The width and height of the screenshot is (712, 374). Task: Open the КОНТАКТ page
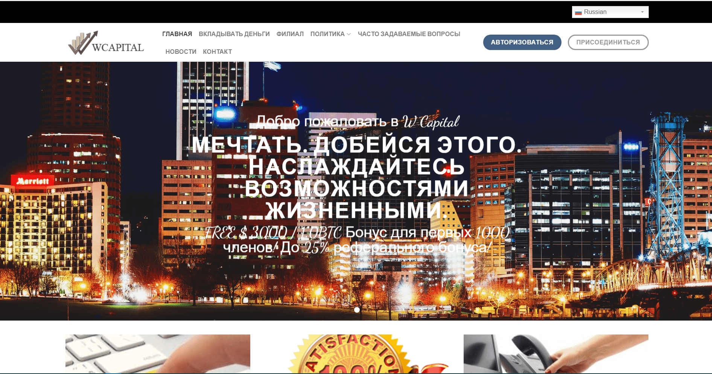point(217,51)
